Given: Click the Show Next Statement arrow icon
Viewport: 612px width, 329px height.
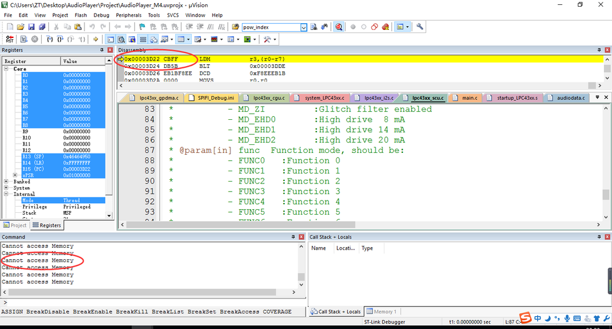Looking at the screenshot, I should [x=96, y=39].
